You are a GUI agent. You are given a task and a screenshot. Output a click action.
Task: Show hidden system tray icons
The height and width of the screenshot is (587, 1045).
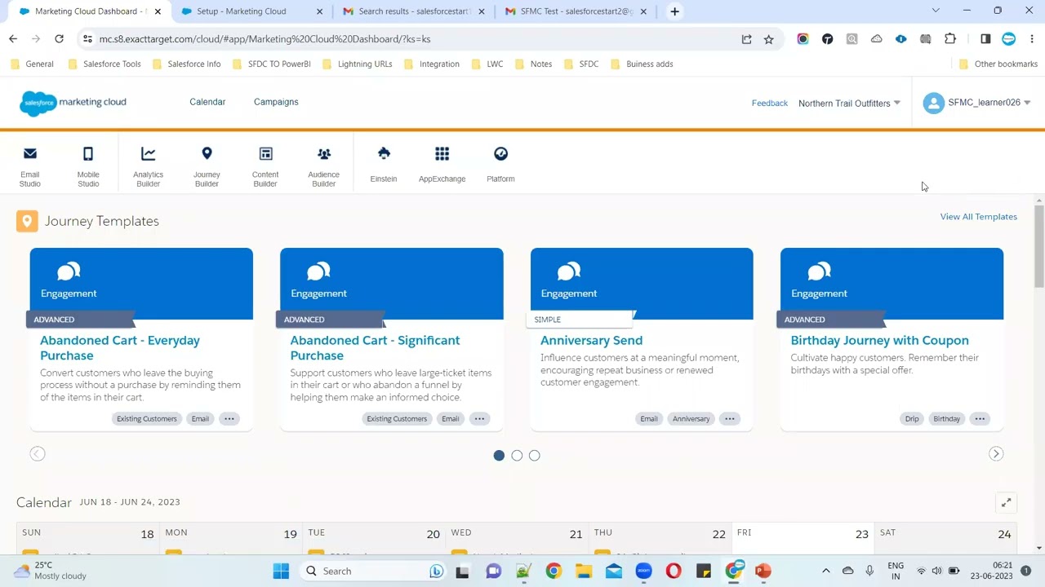click(x=825, y=571)
